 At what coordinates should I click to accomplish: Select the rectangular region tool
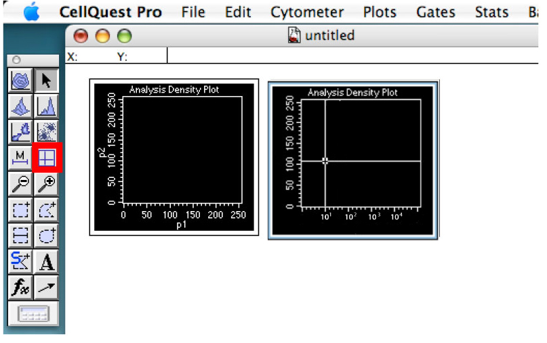click(20, 210)
